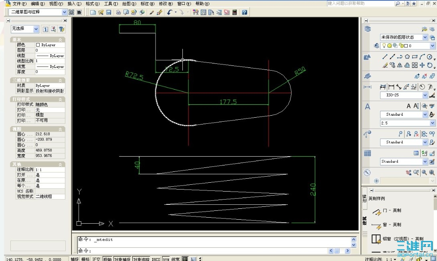This screenshot has height=261, width=437.
Task: Collapse the 三维效果 properties section
Action: point(60,80)
